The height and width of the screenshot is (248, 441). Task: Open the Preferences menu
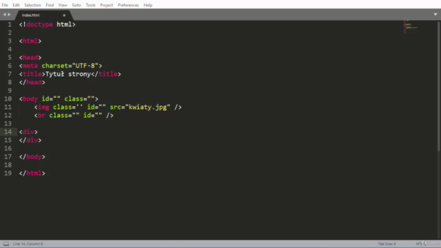point(128,5)
